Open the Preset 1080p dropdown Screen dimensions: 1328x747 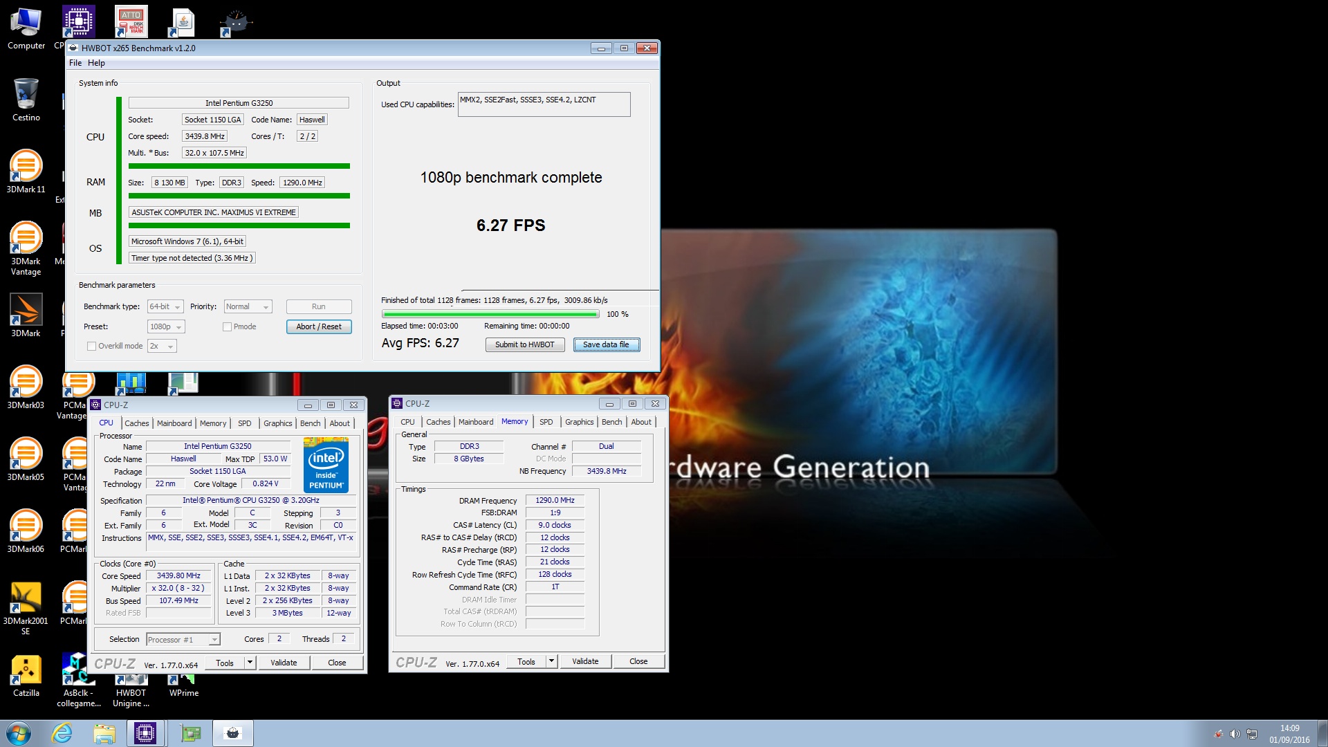(x=166, y=326)
